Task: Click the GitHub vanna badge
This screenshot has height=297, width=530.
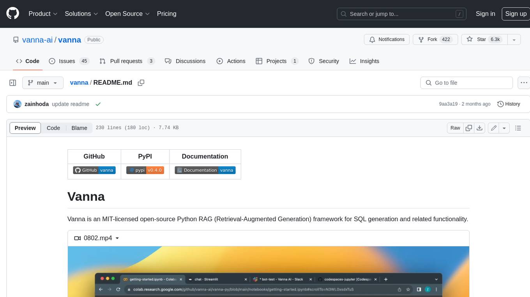Action: [x=94, y=170]
